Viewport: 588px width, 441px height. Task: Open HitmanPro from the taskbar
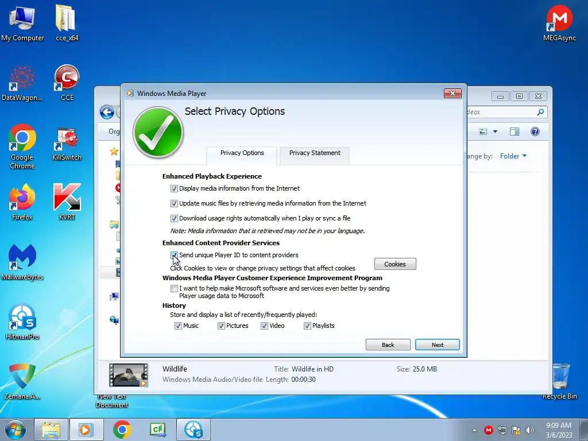click(x=193, y=430)
